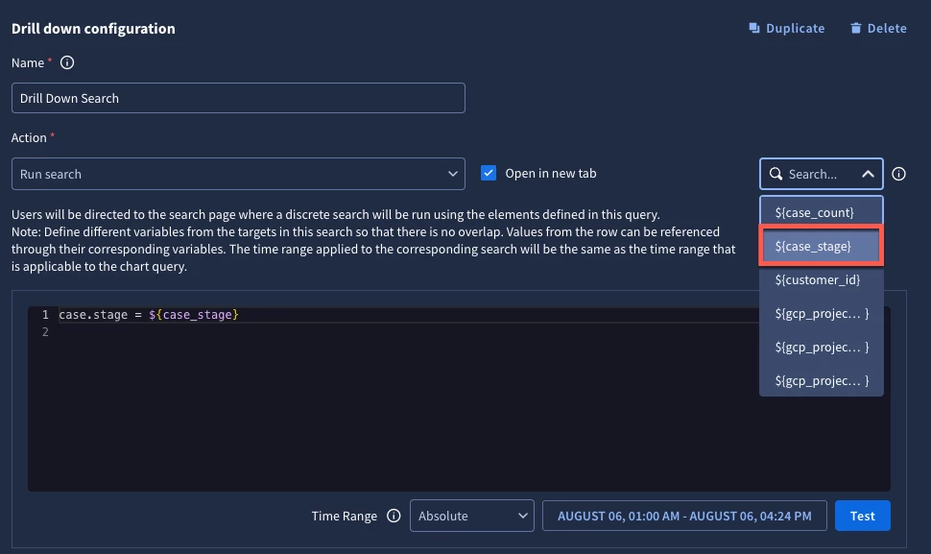
Task: Open the Absolute time range dropdown
Action: click(472, 516)
